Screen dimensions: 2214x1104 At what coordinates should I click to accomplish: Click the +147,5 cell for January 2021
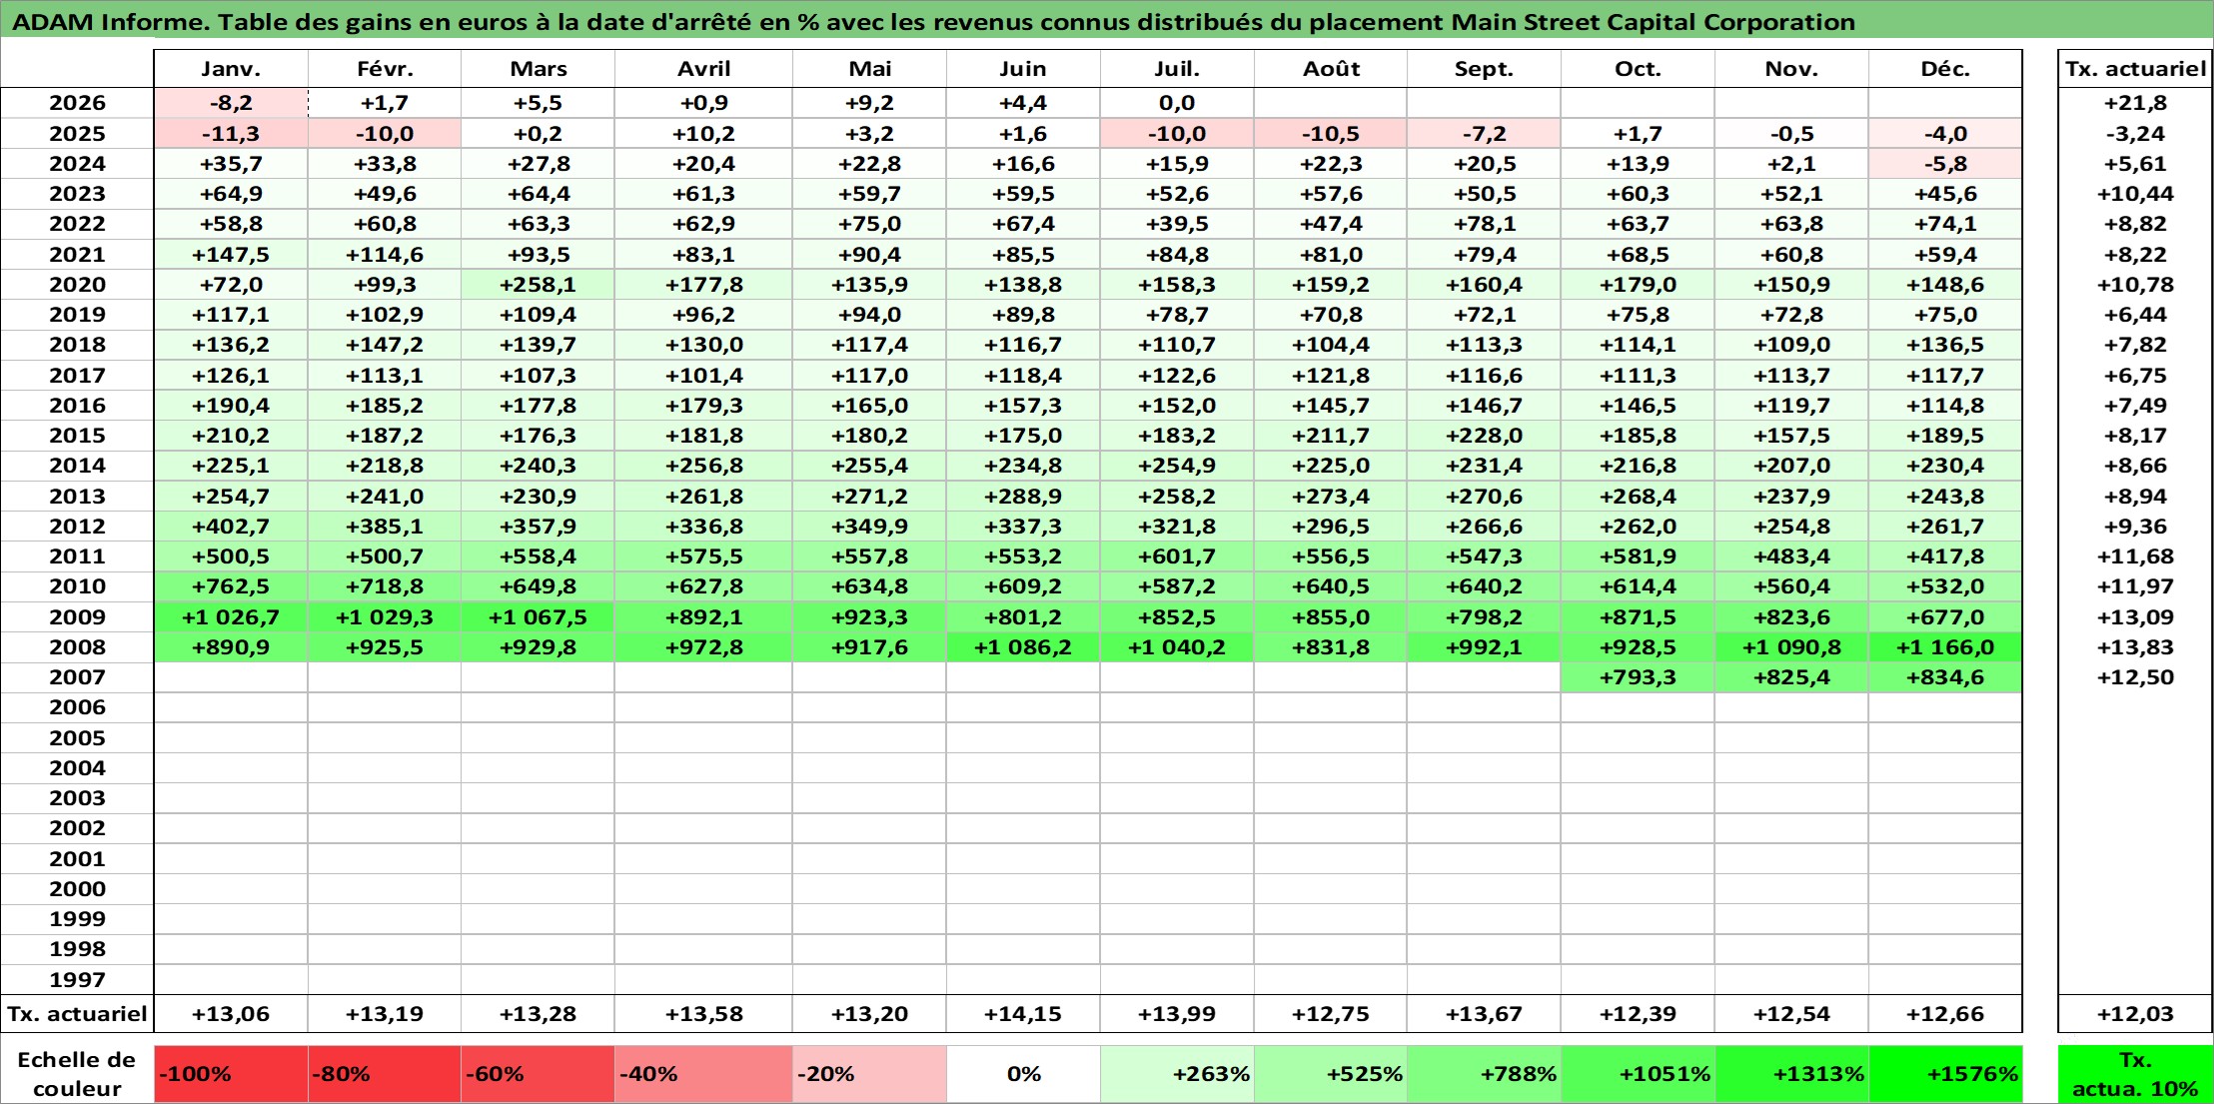tap(231, 255)
